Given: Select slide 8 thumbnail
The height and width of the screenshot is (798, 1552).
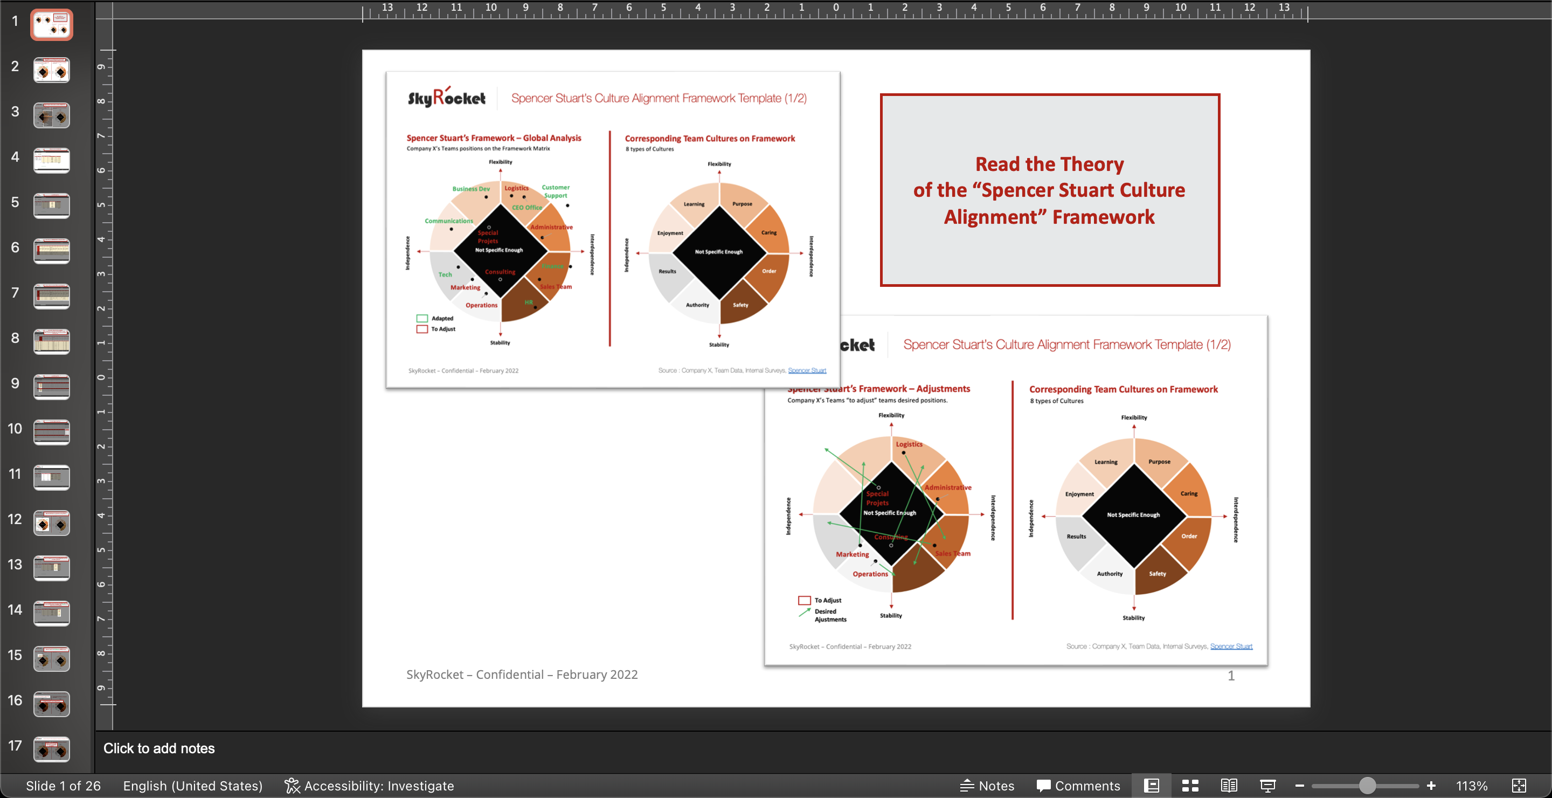Looking at the screenshot, I should click(x=52, y=342).
